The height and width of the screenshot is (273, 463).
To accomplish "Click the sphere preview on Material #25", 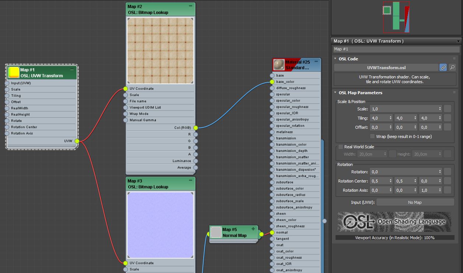I will click(278, 64).
